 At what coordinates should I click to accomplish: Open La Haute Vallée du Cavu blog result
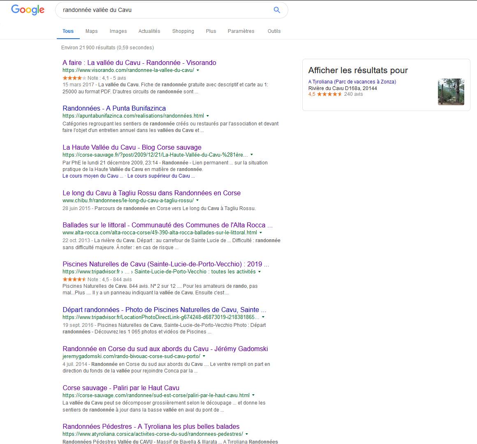[x=132, y=147]
